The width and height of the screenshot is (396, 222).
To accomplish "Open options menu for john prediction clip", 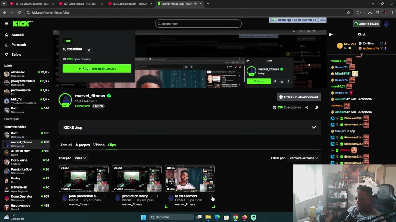I will (x=105, y=196).
